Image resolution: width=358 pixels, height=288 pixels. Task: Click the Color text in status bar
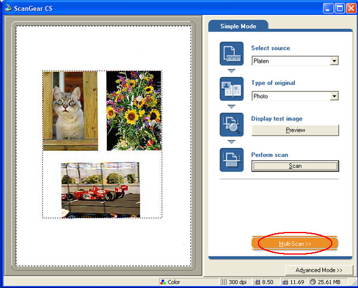pyautogui.click(x=174, y=282)
